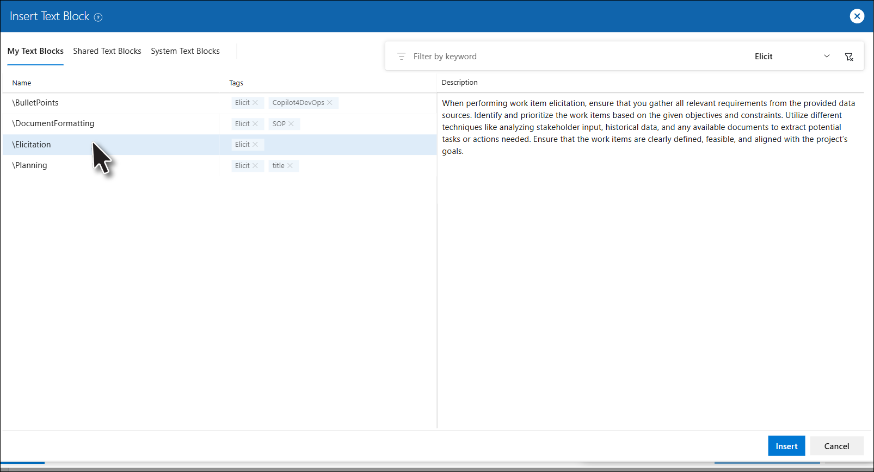The width and height of the screenshot is (874, 472).
Task: Click the Cancel button
Action: (x=836, y=446)
